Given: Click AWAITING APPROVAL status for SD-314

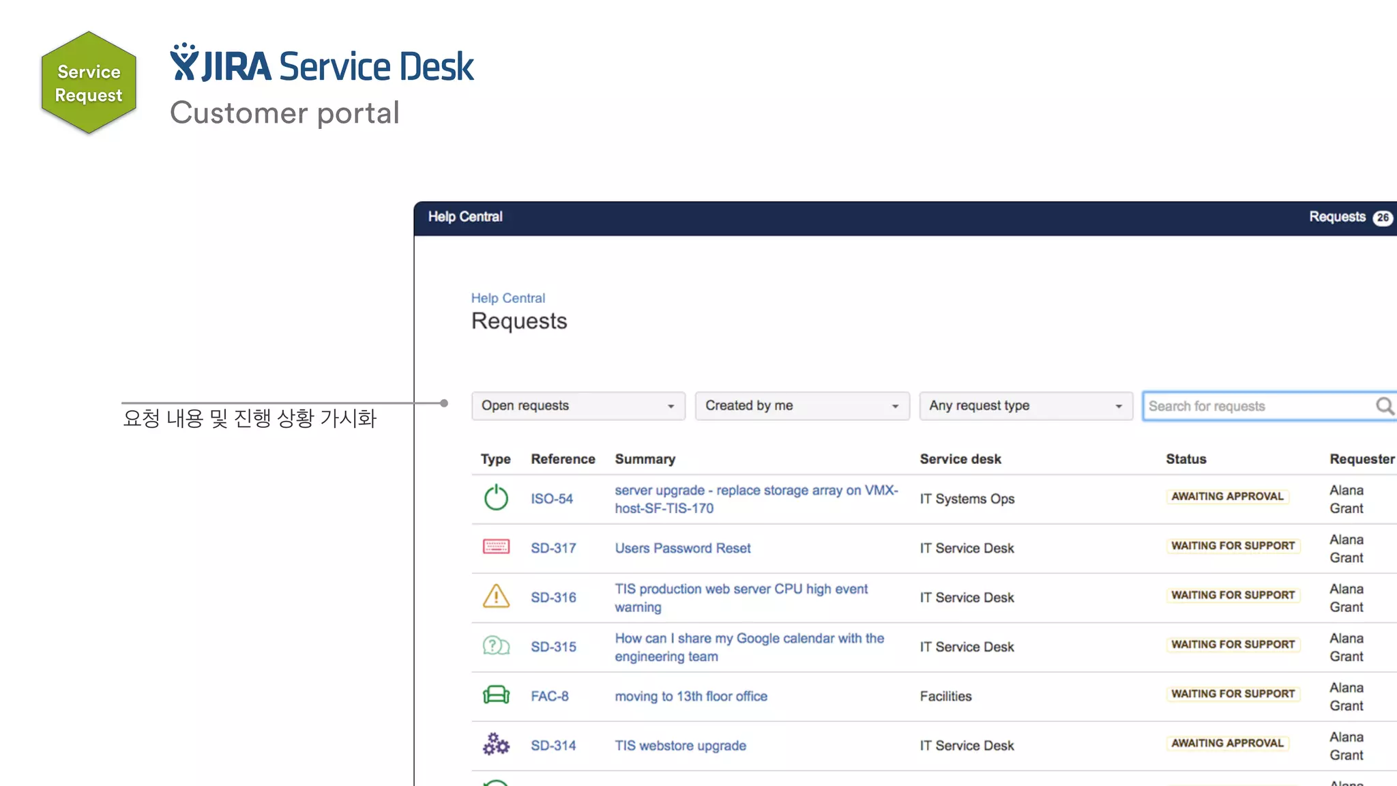Looking at the screenshot, I should pos(1227,743).
